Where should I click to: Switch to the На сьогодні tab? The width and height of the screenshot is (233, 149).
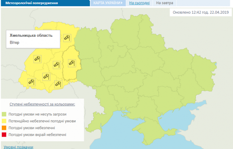pyautogui.click(x=139, y=3)
